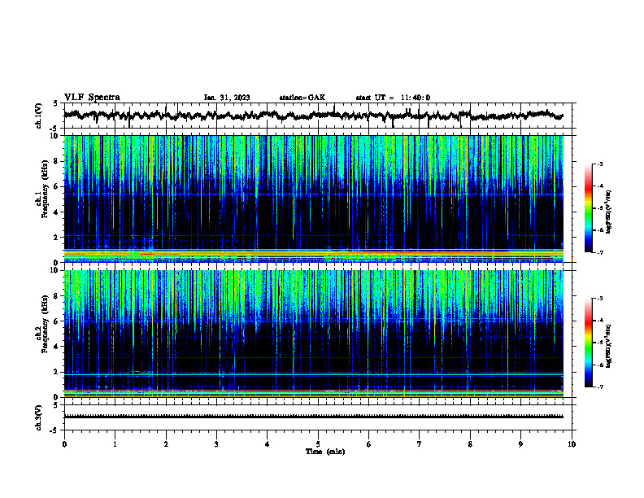This screenshot has width=644, height=498.
Task: Click the time axis tick label "10" at bottom
Action: click(572, 444)
